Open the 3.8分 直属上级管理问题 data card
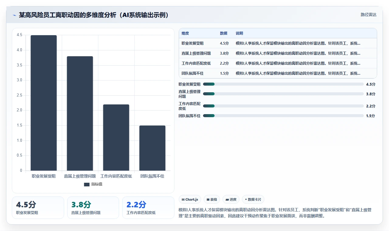The image size is (389, 231). pyautogui.click(x=93, y=208)
